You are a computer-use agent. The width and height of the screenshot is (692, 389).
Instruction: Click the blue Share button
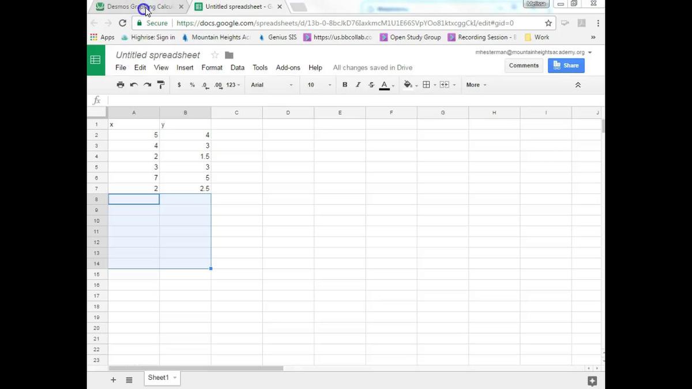point(566,65)
